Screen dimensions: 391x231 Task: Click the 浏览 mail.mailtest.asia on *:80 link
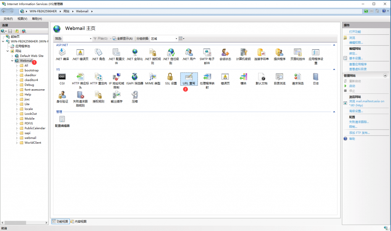(x=367, y=103)
